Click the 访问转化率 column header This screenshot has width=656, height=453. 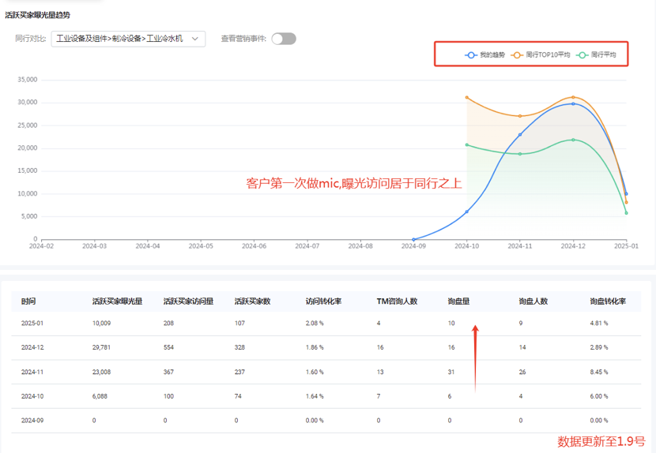(323, 301)
